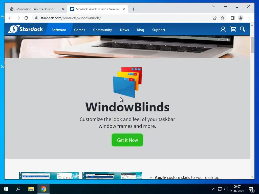Open the shopping cart icon
Screen dimensions: 259x194
(233, 29)
